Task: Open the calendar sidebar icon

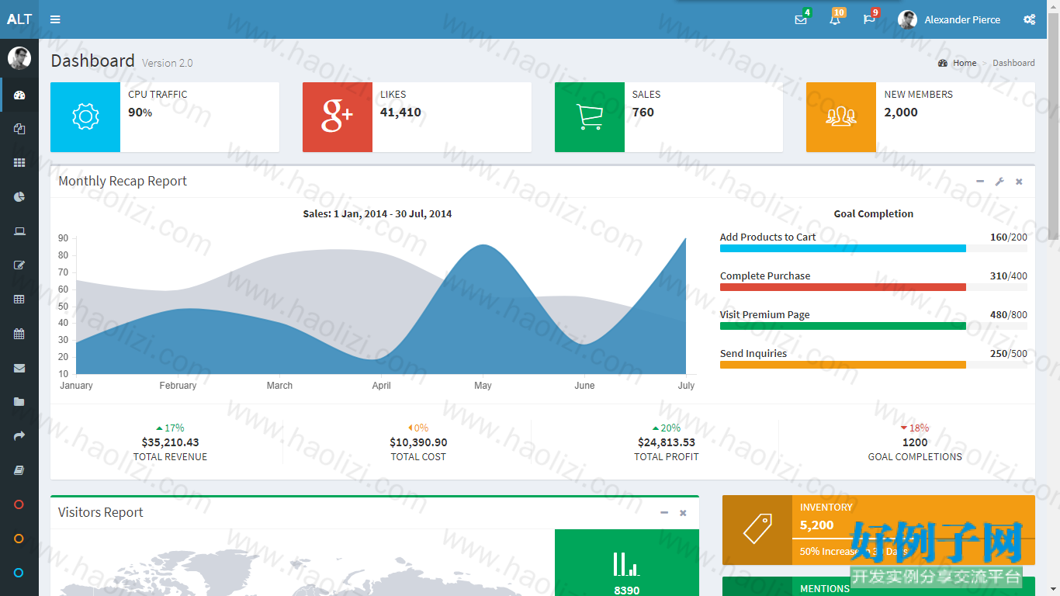Action: [19, 334]
